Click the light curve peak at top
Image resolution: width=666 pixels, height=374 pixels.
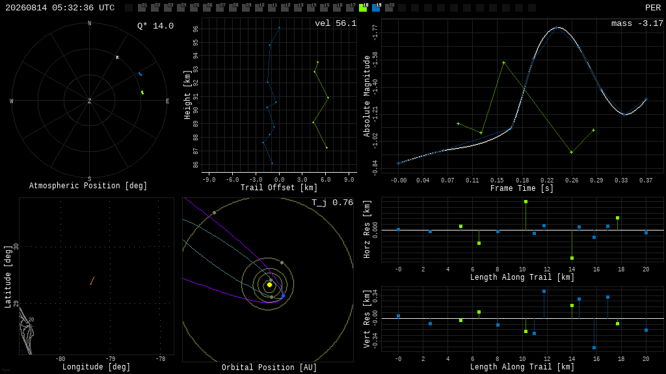pos(557,27)
